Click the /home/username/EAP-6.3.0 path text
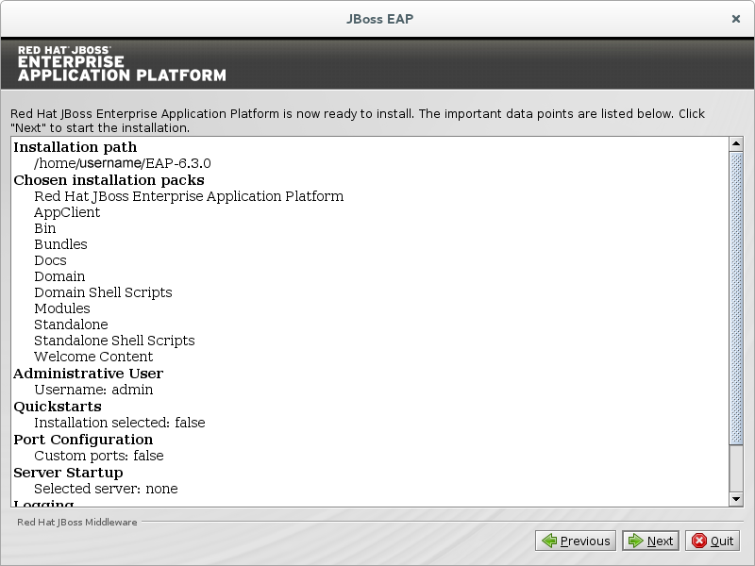The width and height of the screenshot is (755, 566). [x=123, y=163]
